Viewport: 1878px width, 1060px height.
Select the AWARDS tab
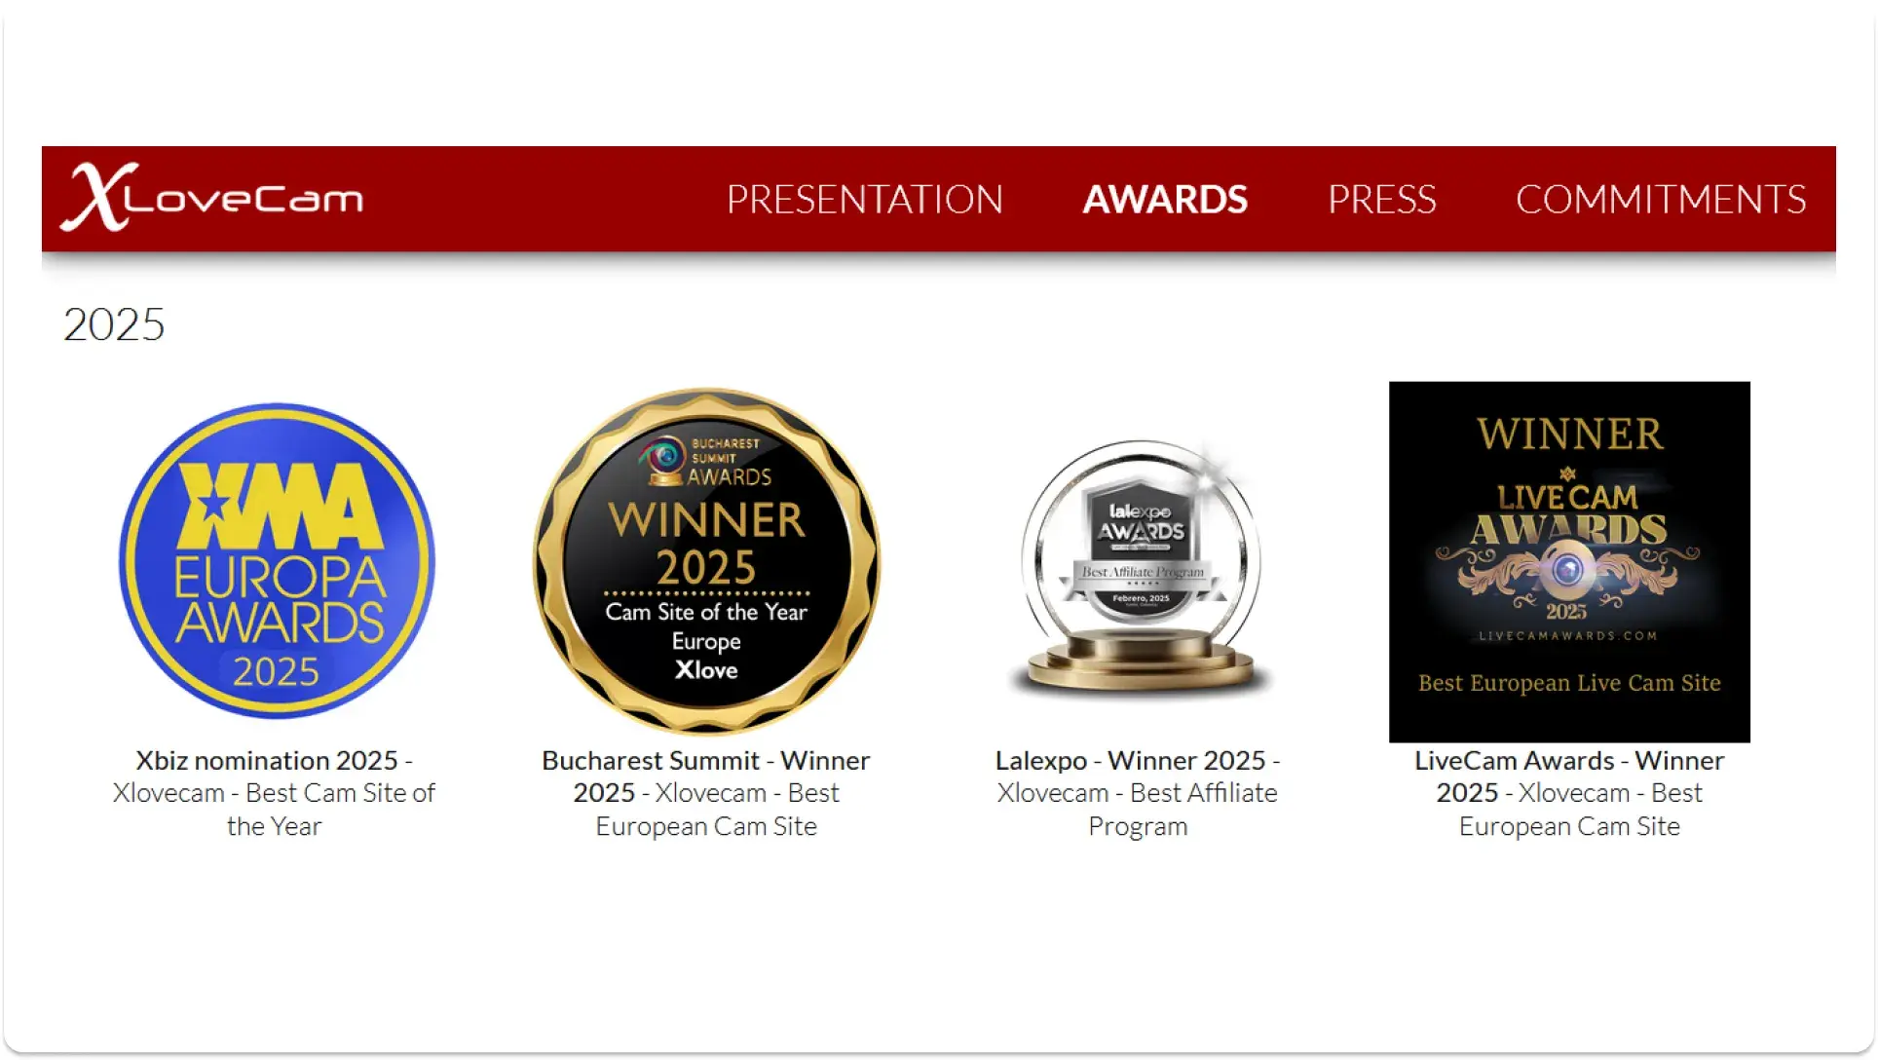point(1165,200)
